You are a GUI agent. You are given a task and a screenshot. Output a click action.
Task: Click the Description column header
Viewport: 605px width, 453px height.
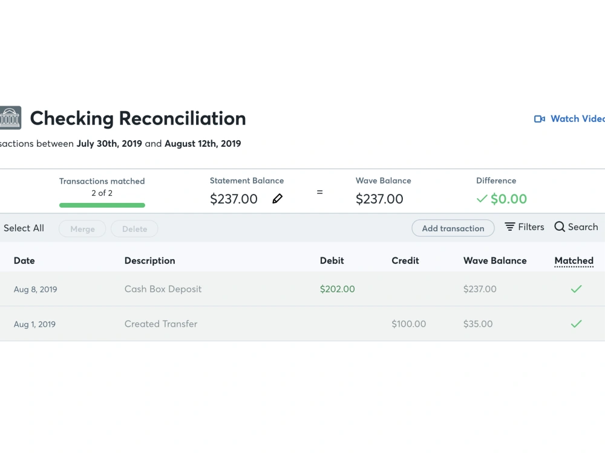click(149, 260)
